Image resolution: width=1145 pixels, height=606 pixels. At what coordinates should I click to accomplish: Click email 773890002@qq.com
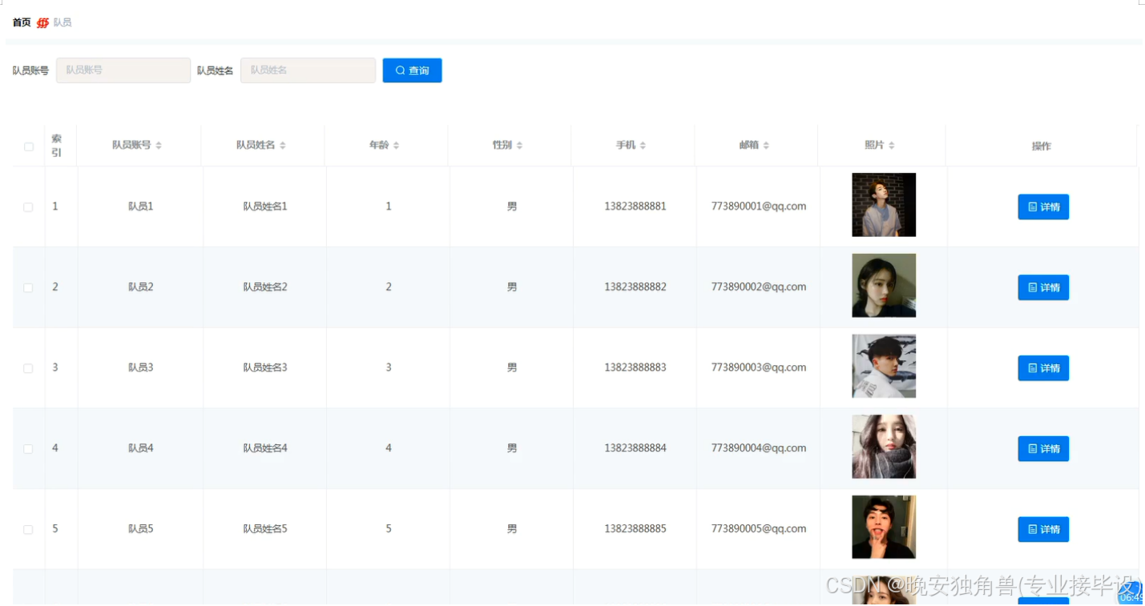(759, 287)
